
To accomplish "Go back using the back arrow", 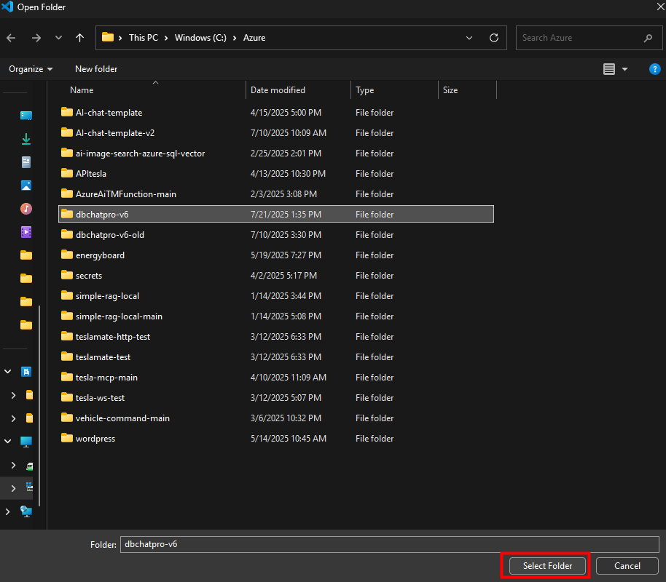I will 11,38.
